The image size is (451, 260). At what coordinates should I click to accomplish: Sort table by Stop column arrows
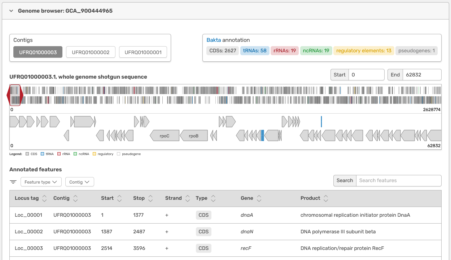[150, 198]
